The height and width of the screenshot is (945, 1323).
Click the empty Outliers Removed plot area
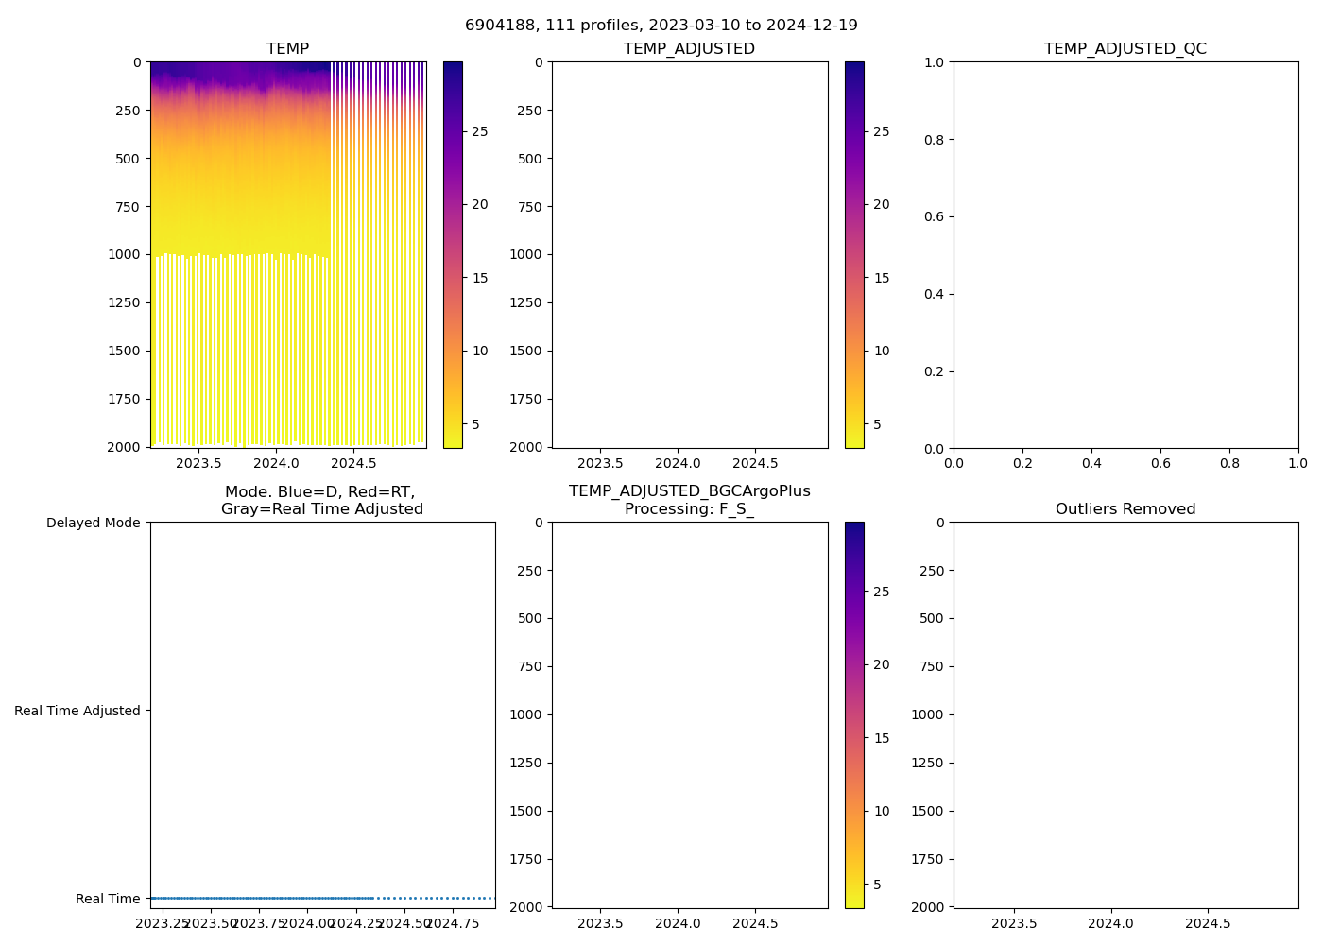[1125, 714]
